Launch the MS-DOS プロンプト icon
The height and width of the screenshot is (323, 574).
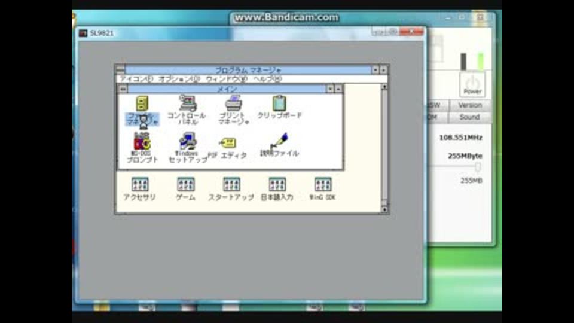tap(142, 148)
